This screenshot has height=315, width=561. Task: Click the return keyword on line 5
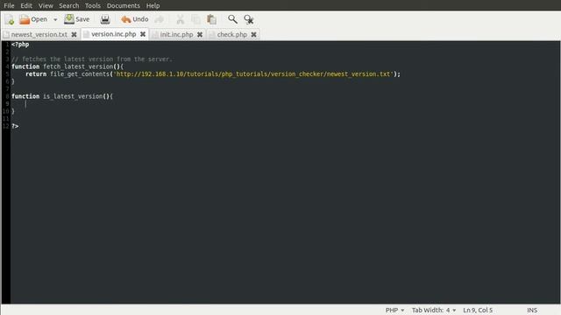tap(36, 74)
